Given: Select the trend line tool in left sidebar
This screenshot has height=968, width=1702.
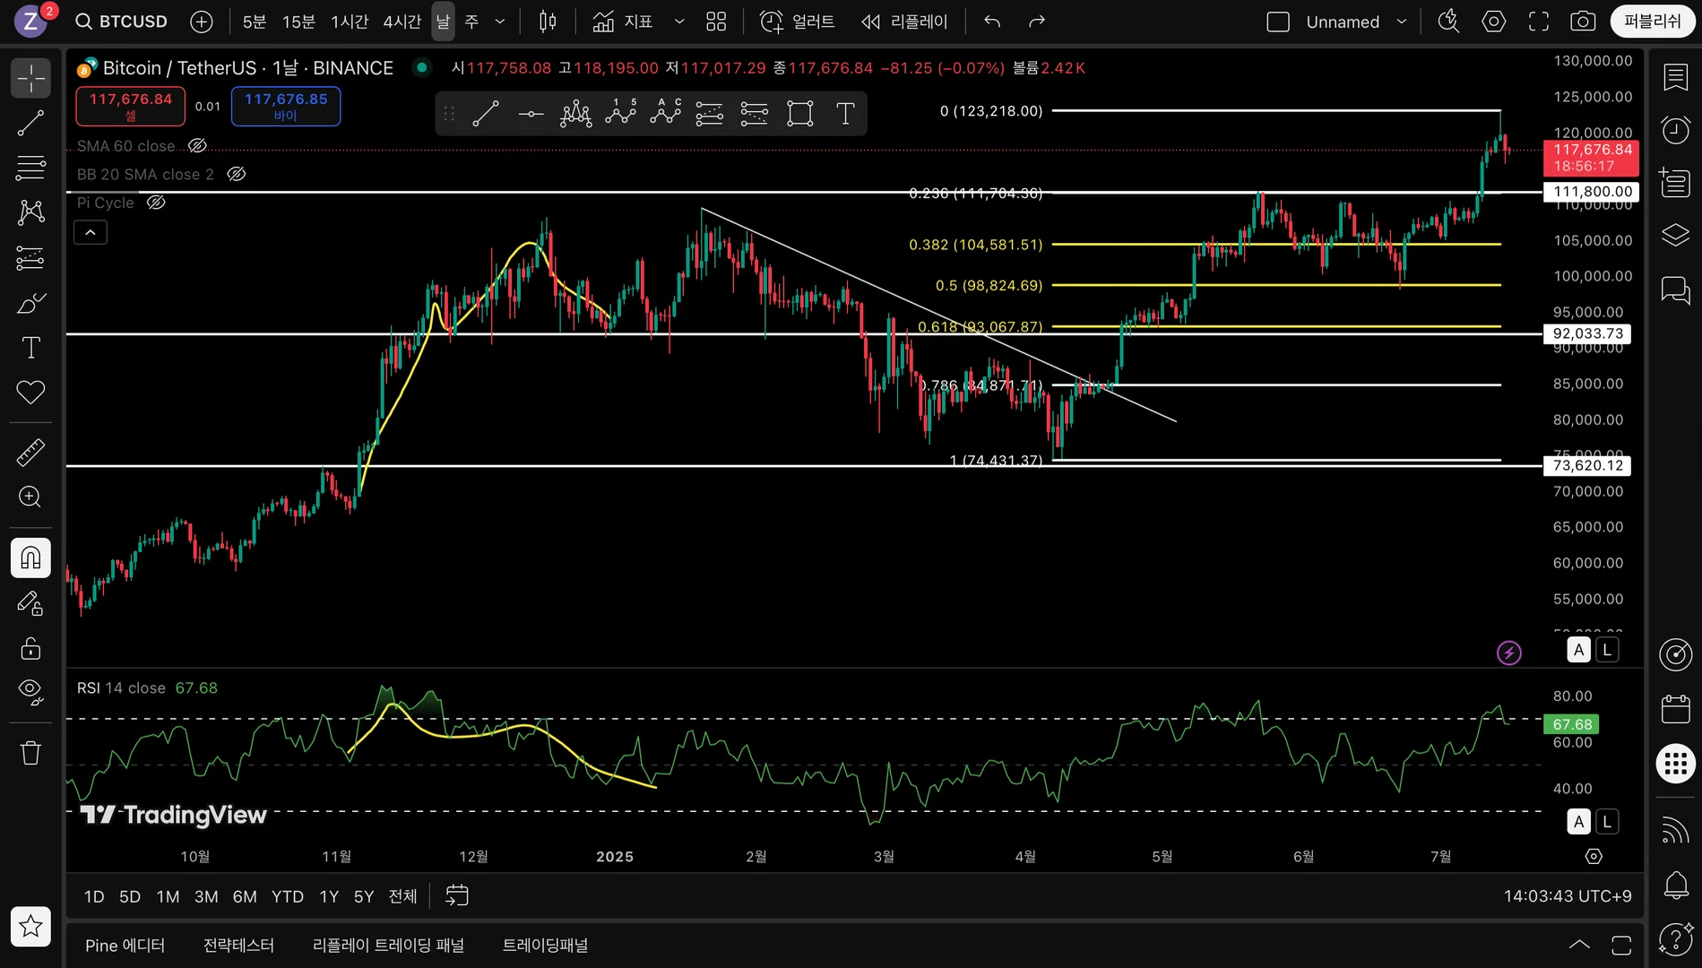Looking at the screenshot, I should tap(30, 123).
